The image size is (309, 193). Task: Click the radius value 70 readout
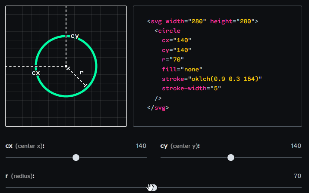pos(298,176)
